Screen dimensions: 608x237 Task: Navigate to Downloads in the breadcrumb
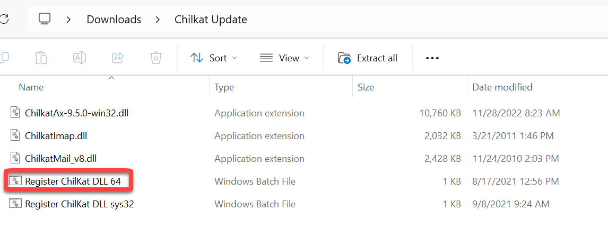pyautogui.click(x=114, y=20)
